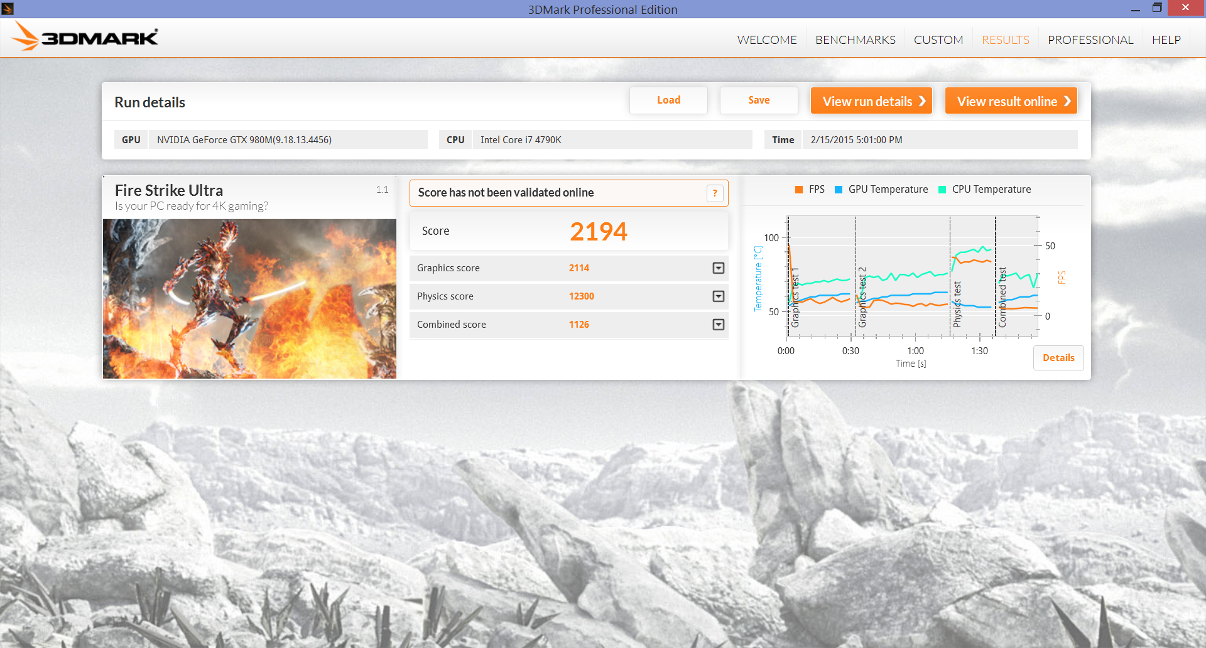Click the green CPU Temperature legend swatch
This screenshot has width=1206, height=648.
pos(942,190)
